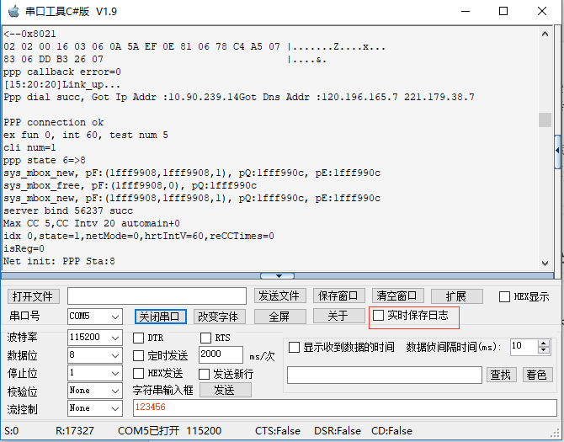The image size is (564, 442).
Task: Tick 显示收到数据的时间 checkbox
Action: point(295,347)
